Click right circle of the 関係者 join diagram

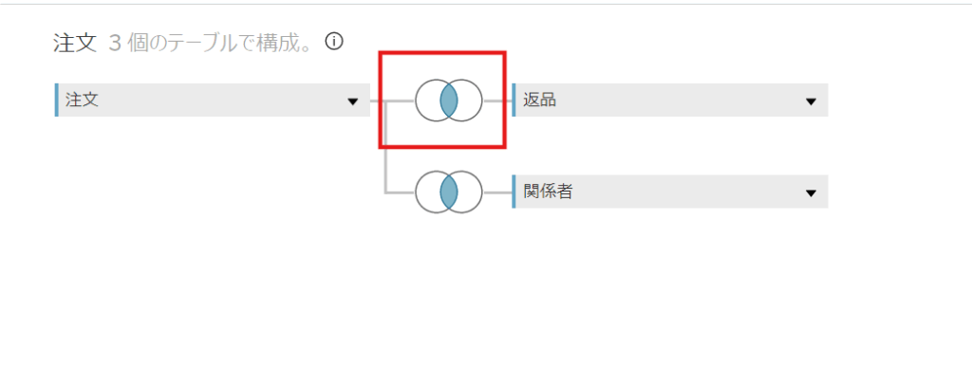click(x=471, y=192)
